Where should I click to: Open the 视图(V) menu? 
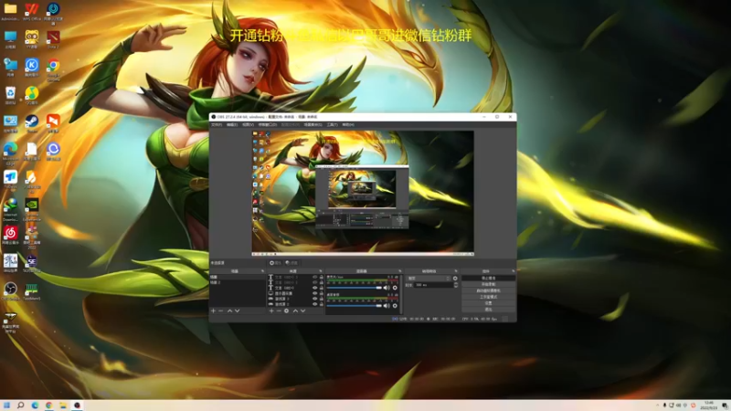(248, 125)
